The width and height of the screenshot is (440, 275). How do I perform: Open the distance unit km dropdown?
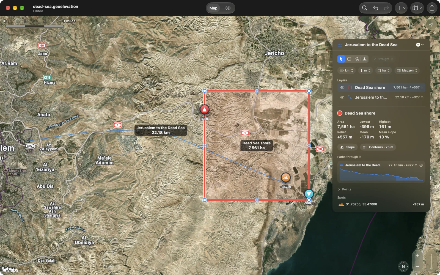[x=346, y=70]
